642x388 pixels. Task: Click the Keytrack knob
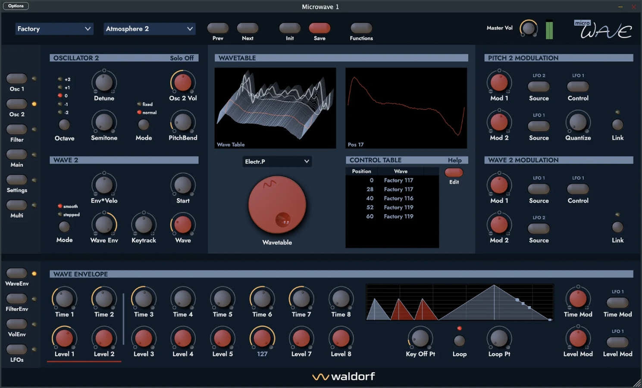144,225
